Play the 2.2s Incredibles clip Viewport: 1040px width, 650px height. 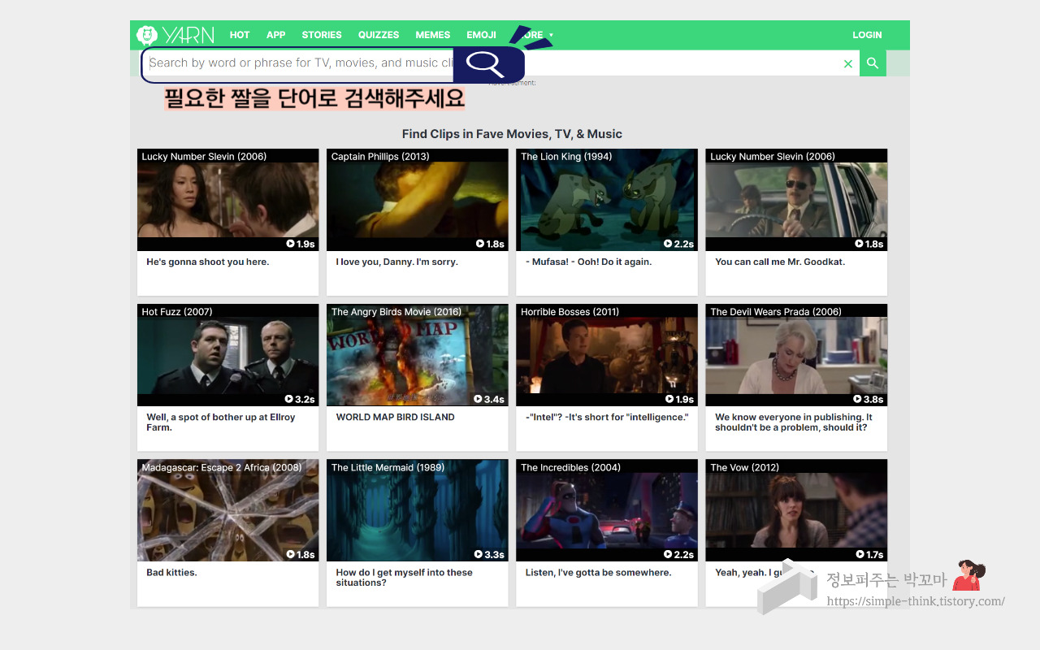[679, 555]
